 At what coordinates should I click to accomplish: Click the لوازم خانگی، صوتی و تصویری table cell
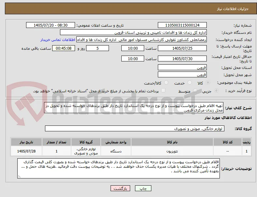point(86,151)
